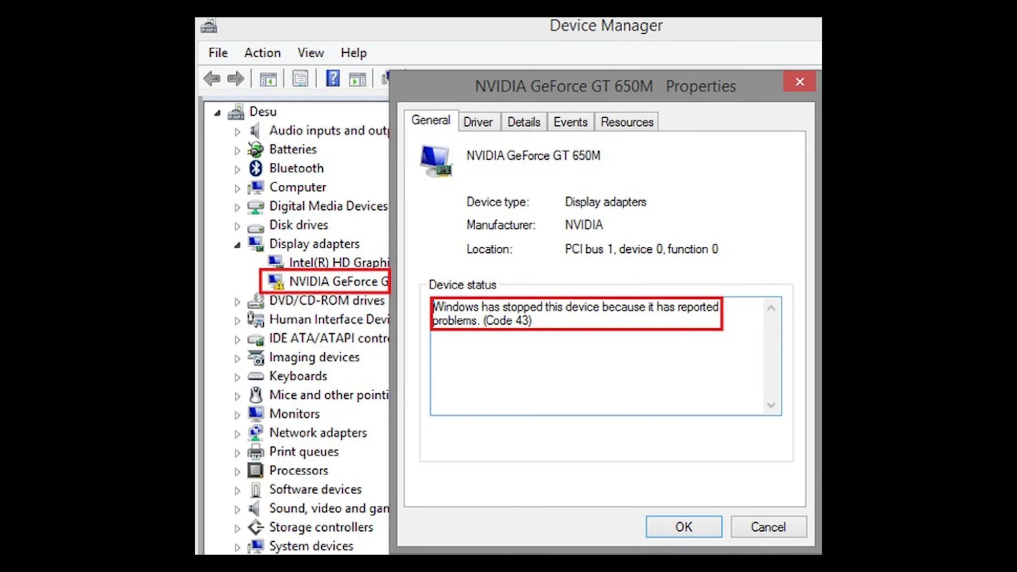Viewport: 1017px width, 572px height.
Task: Click the Bluetooth device category icon
Action: pyautogui.click(x=256, y=168)
